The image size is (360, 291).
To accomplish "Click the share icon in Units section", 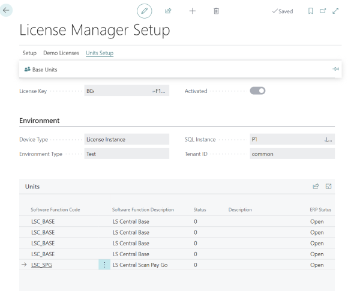I will tap(316, 187).
